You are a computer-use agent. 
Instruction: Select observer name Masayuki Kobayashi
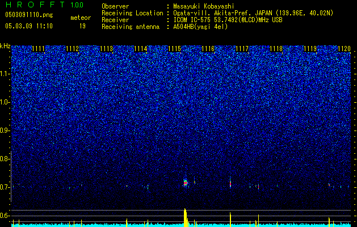(204, 7)
